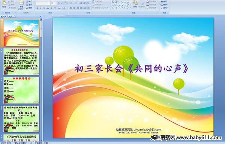Click the Reset (重设) slide button
225x144 pixels.
(29, 5)
